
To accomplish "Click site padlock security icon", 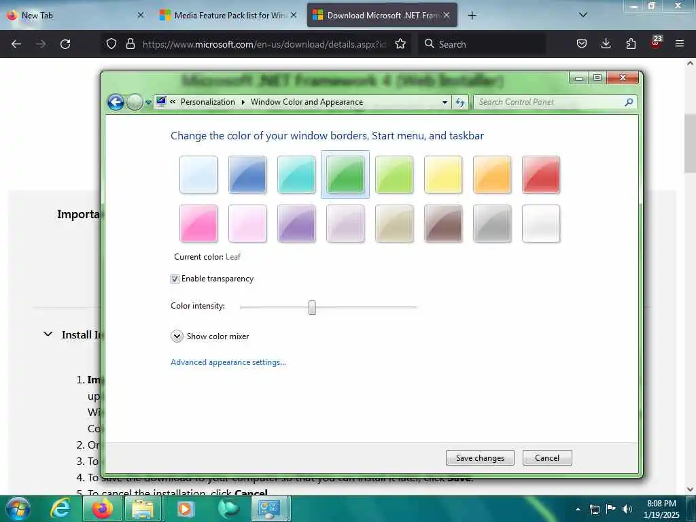I will [x=130, y=43].
